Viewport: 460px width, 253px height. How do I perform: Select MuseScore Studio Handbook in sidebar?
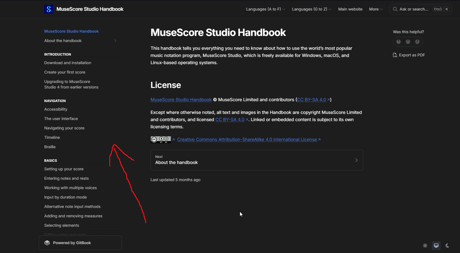(71, 31)
